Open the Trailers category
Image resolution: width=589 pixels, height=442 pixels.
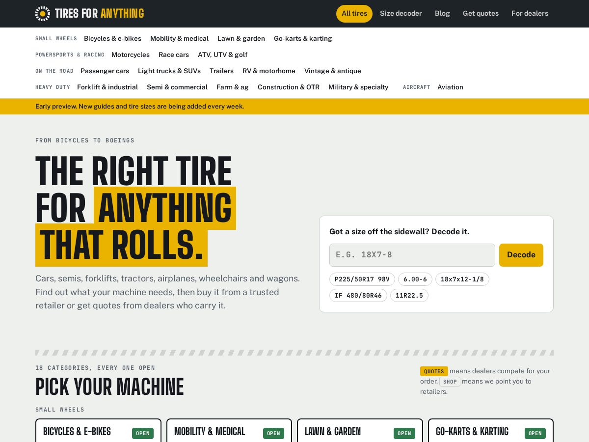(221, 71)
